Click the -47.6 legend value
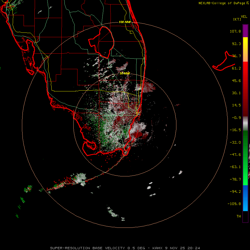The height and width of the screenshot is (250, 250). 235,155
